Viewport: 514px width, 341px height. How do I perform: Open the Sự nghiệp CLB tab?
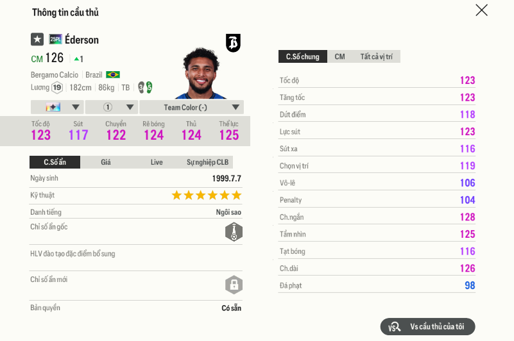pos(207,162)
